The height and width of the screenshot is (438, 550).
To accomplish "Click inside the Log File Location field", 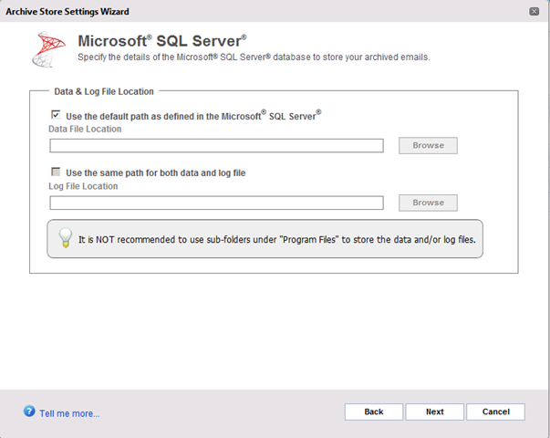I will click(216, 203).
